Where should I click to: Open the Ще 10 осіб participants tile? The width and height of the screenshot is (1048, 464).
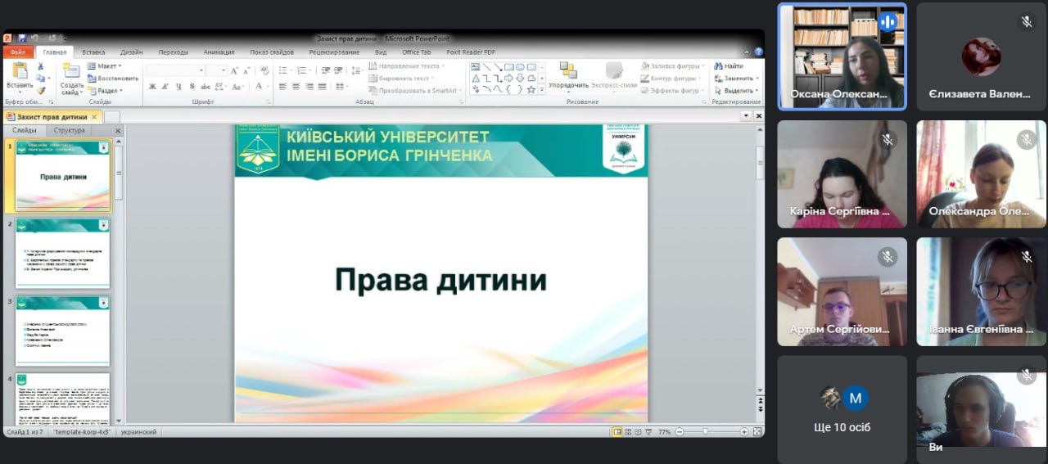(x=842, y=409)
